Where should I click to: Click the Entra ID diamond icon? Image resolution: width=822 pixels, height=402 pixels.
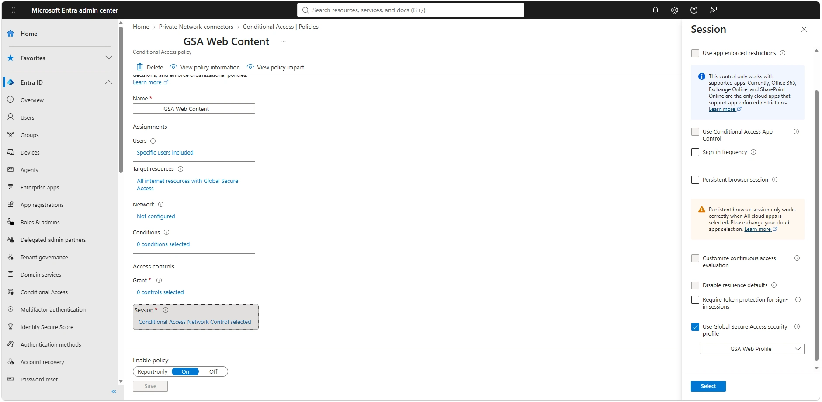(x=11, y=82)
